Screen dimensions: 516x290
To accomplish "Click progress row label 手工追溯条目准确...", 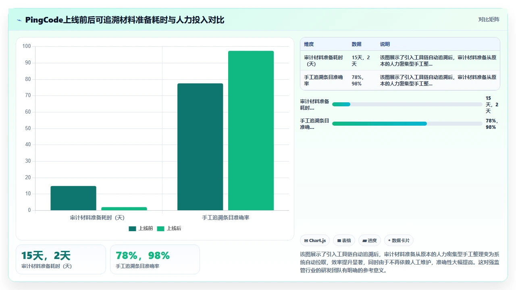I will [314, 124].
